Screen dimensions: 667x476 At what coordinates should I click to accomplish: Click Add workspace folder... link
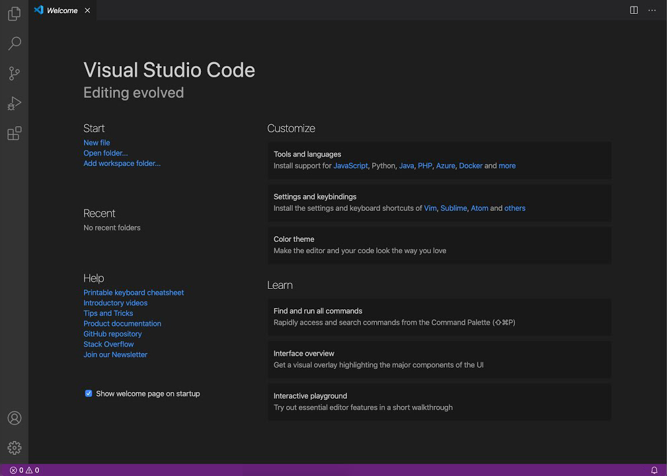(x=122, y=163)
